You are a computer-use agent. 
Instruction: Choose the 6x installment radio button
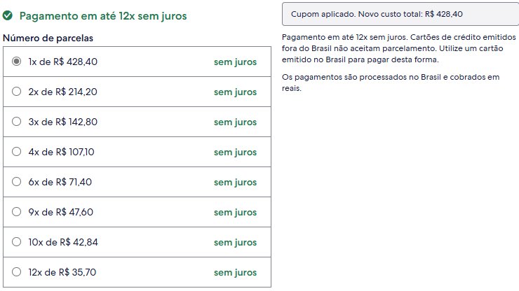coord(16,182)
